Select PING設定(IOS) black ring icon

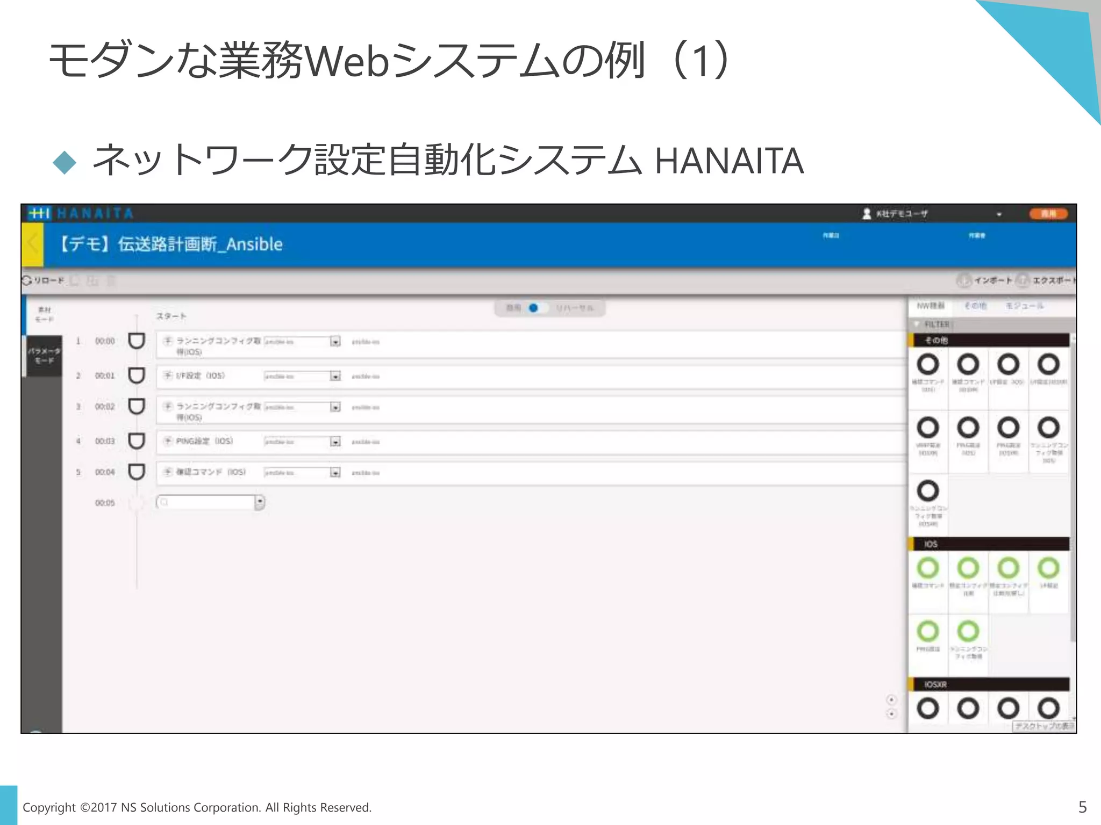(968, 428)
